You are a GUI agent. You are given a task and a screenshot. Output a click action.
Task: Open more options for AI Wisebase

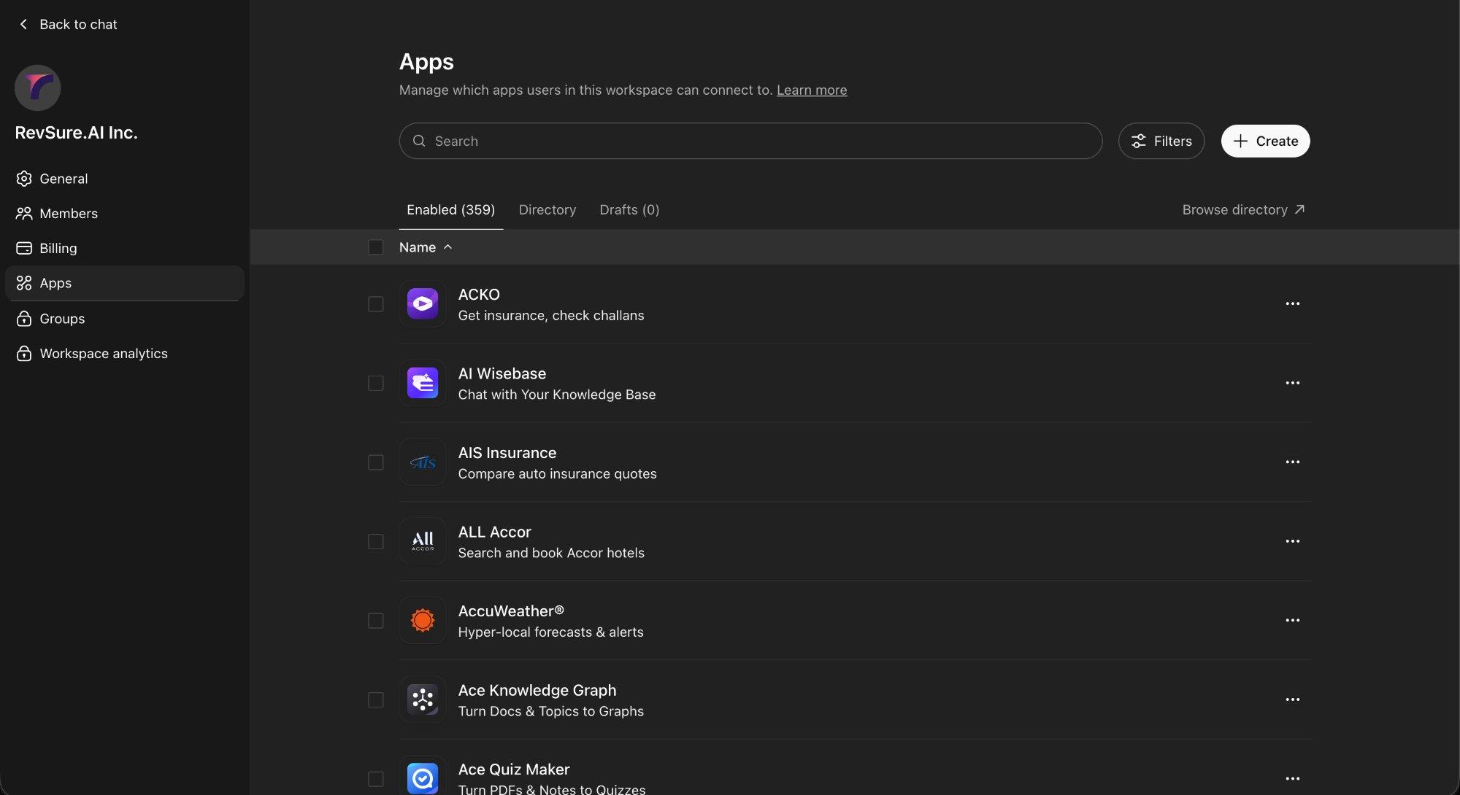1293,383
